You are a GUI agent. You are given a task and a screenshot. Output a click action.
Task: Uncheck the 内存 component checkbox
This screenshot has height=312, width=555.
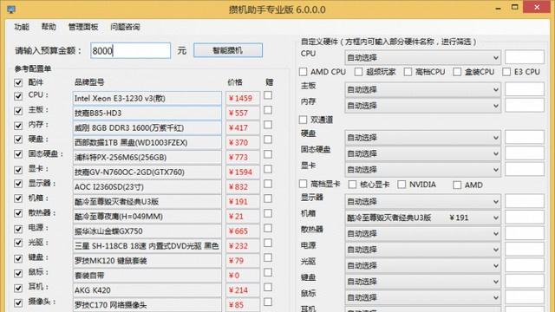(x=18, y=126)
